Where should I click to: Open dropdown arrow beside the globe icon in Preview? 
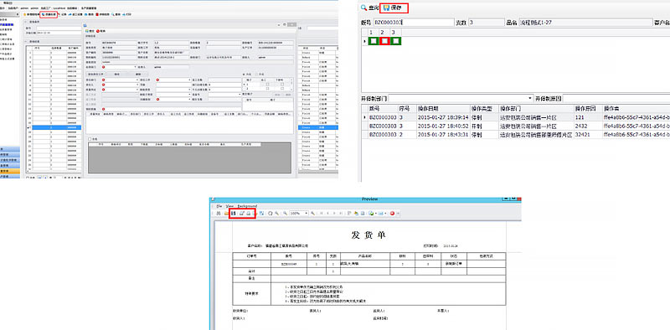[x=375, y=214]
